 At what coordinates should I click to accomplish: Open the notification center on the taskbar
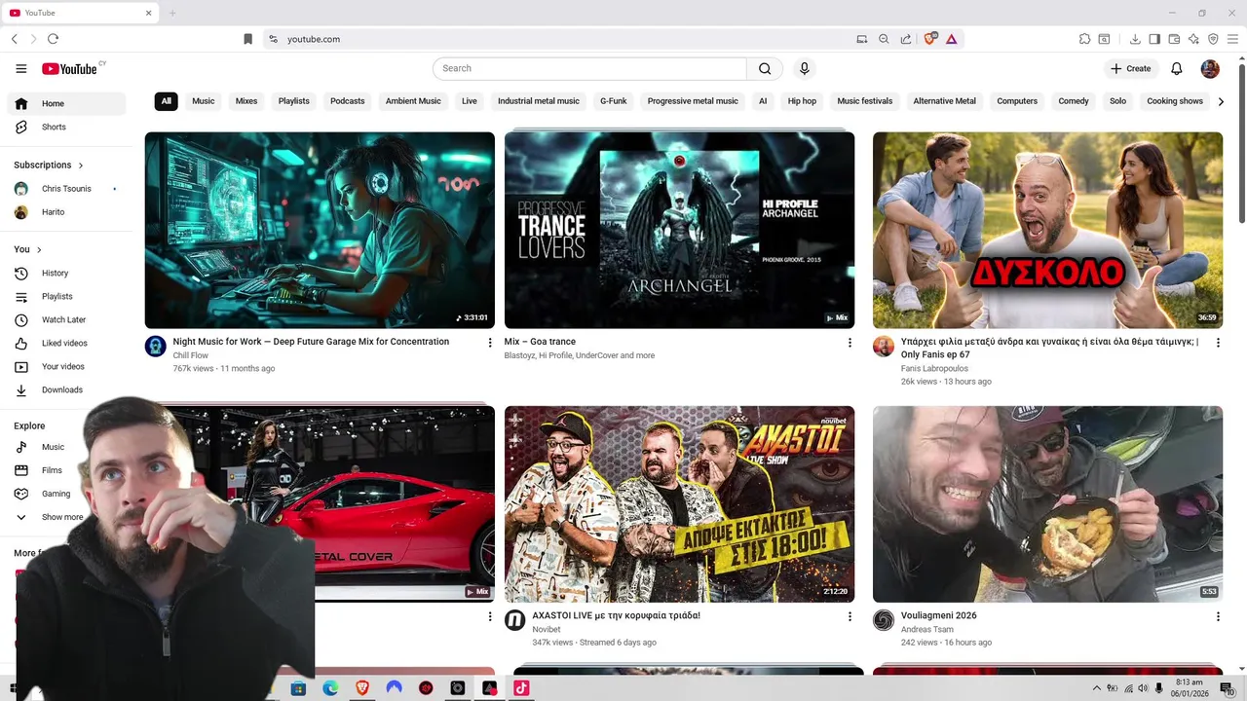tap(1227, 688)
